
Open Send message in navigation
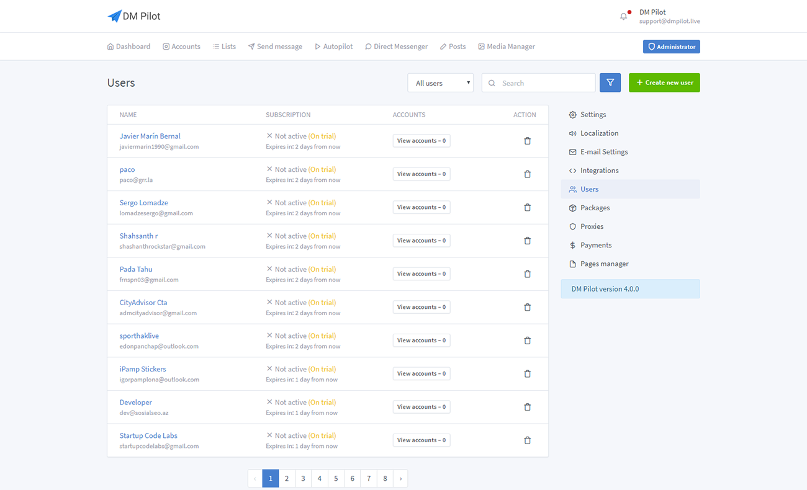[x=275, y=47]
